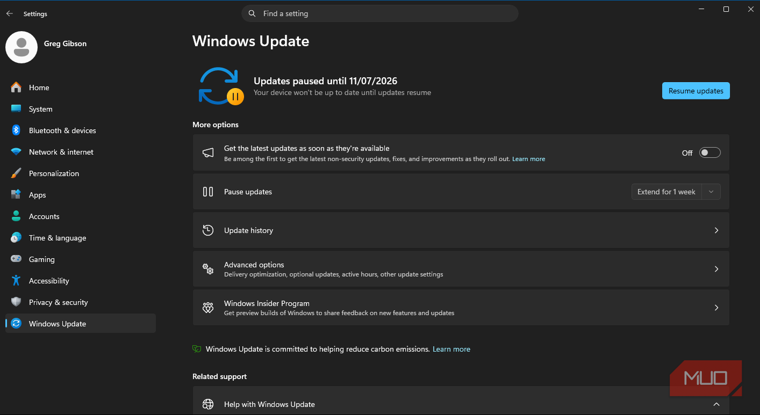Click the Network wifi icon
The height and width of the screenshot is (415, 760).
16,152
